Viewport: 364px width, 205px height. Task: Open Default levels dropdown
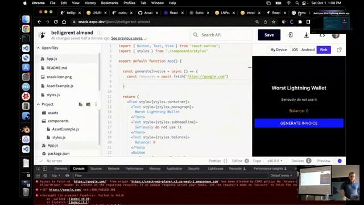pyautogui.click(x=281, y=175)
